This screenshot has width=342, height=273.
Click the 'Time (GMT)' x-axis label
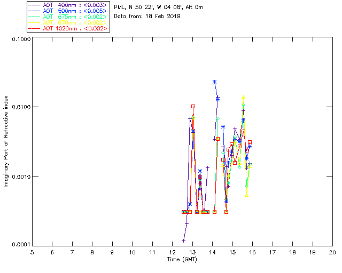(182, 260)
